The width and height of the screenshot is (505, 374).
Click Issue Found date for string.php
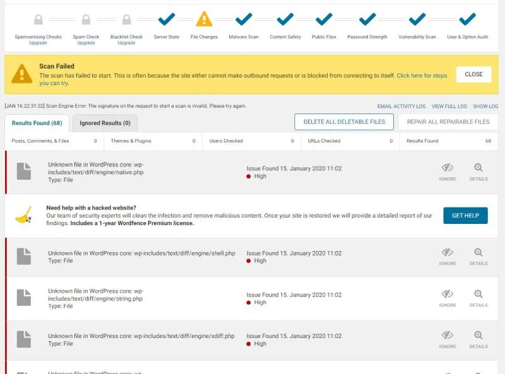[294, 295]
